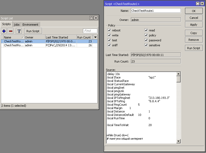The height and width of the screenshot is (153, 206).
Task: Toggle the sniff policy checkbox
Action: 109,45
